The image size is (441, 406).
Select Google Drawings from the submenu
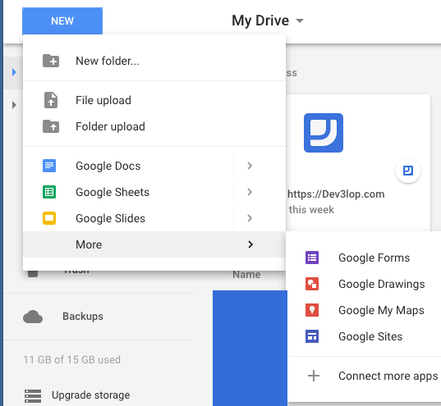click(364, 284)
